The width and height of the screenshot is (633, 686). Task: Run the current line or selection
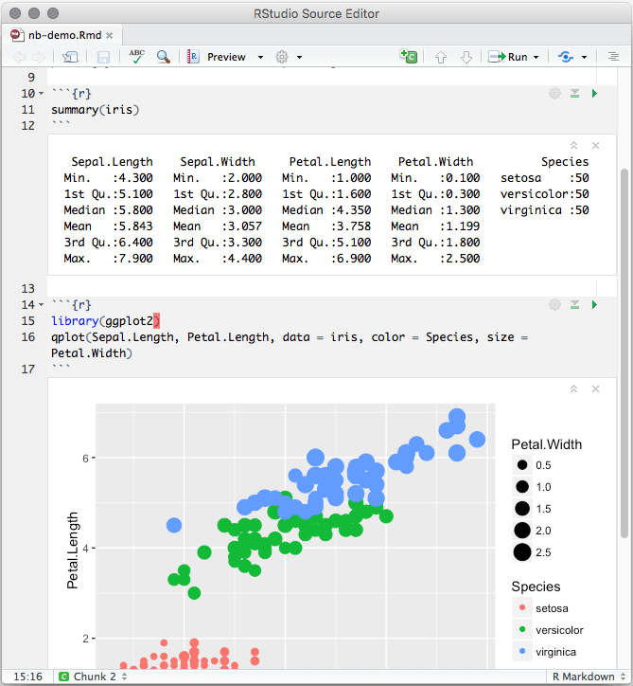point(507,57)
